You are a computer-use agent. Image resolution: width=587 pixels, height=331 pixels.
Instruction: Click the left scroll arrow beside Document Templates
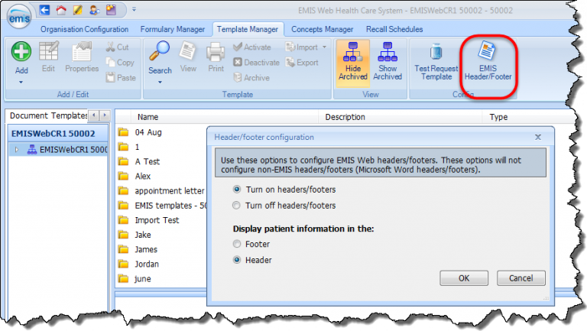94,115
